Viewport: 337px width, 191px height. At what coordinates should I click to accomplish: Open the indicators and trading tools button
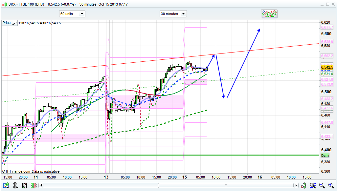(269, 14)
